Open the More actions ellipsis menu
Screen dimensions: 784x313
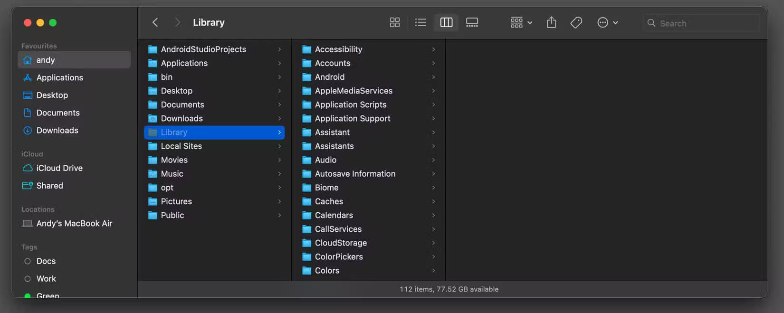607,22
